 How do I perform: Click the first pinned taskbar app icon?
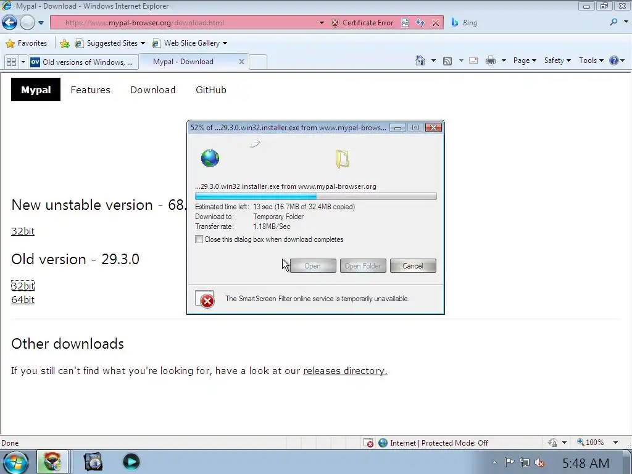click(x=52, y=462)
